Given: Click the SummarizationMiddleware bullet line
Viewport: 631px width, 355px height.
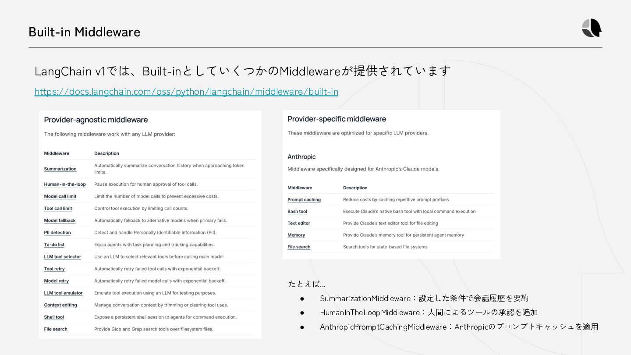Looking at the screenshot, I should click(424, 298).
